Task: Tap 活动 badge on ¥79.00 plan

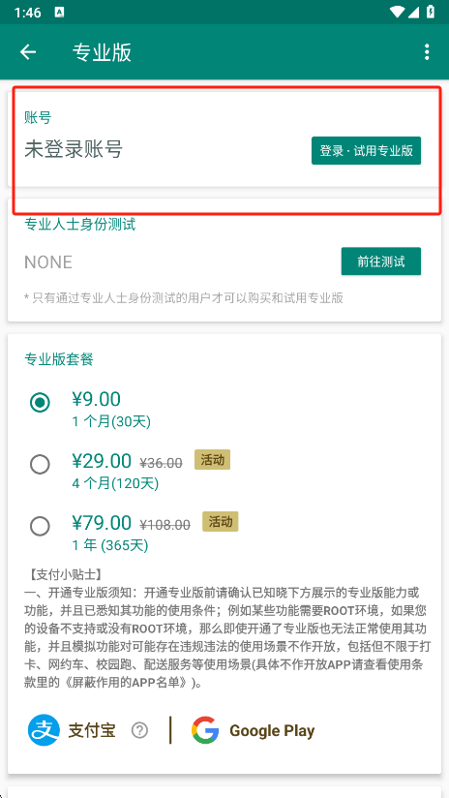Action: (221, 522)
